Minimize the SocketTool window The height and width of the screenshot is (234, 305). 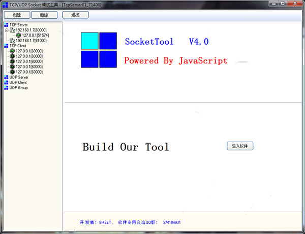click(274, 4)
